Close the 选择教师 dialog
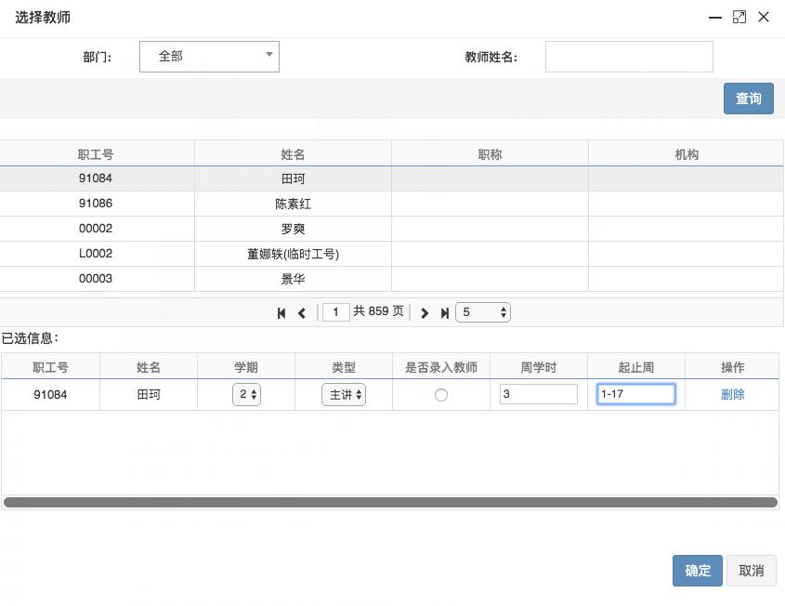The image size is (785, 606). pyautogui.click(x=764, y=17)
